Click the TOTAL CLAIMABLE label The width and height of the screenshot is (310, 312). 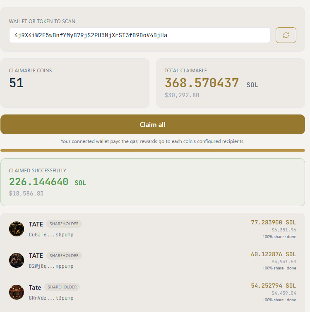(x=186, y=71)
